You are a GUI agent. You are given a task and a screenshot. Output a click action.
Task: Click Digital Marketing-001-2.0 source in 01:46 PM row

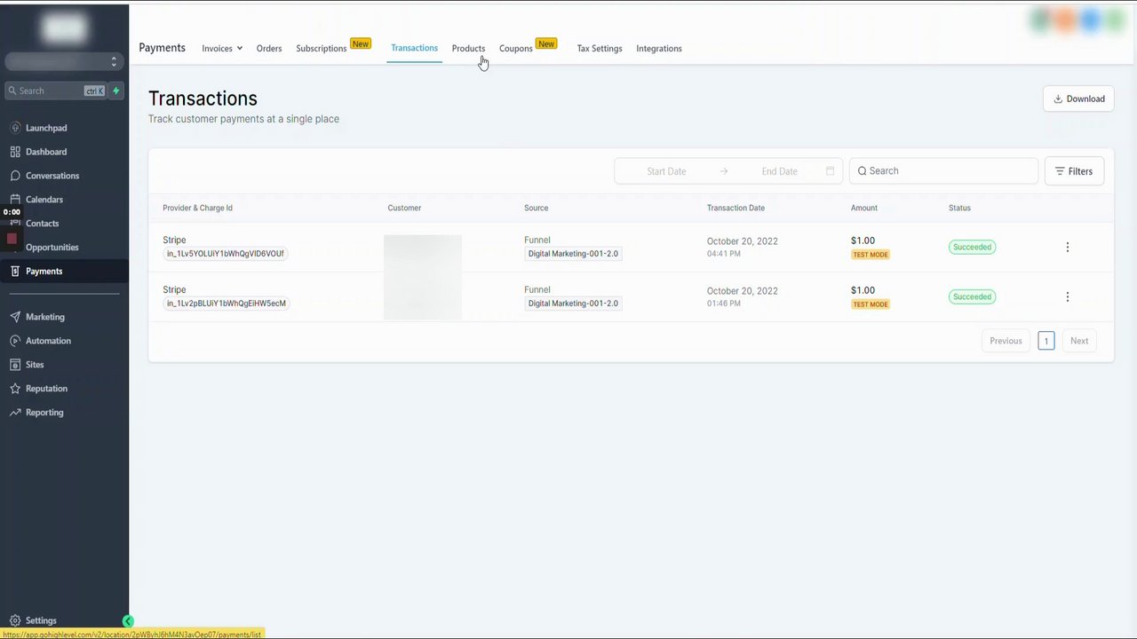573,304
